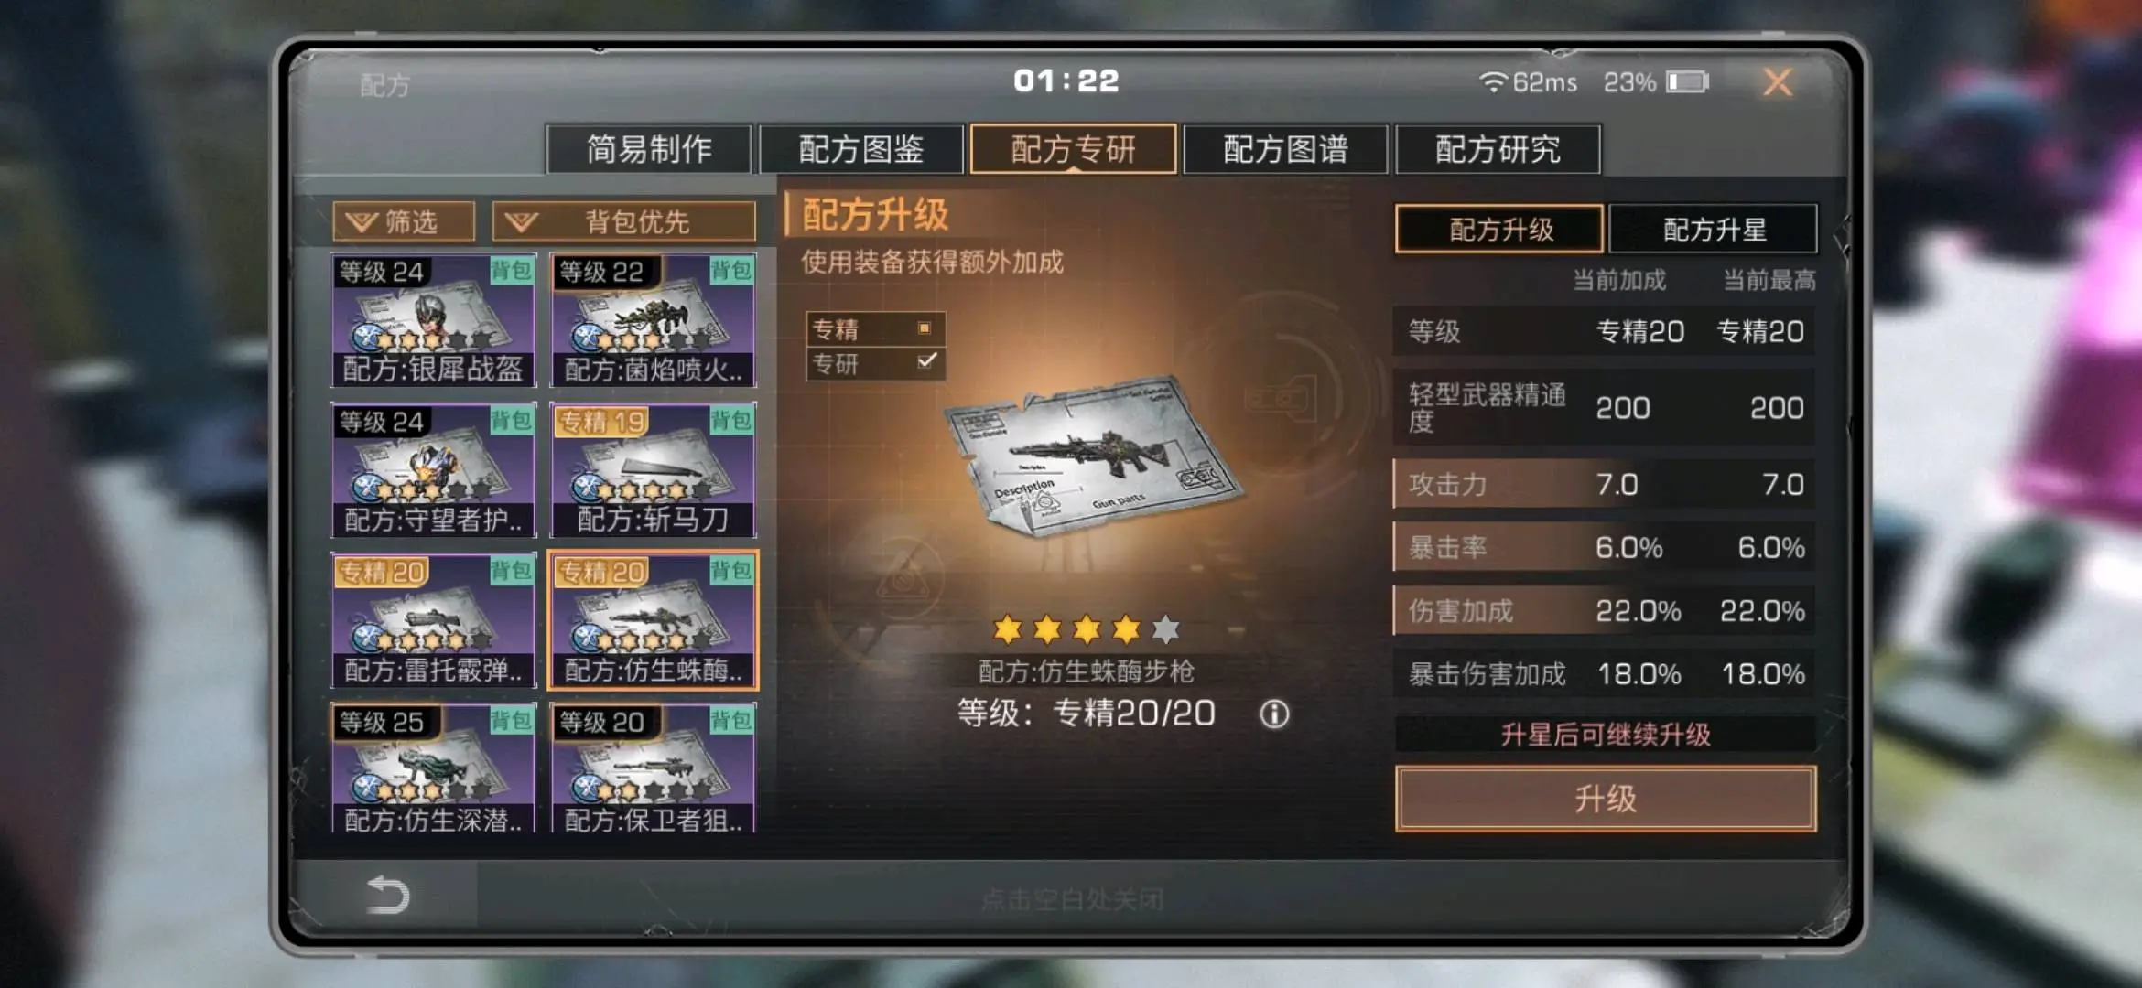This screenshot has height=988, width=2142.
Task: Select the 配方升级 button
Action: point(1499,229)
